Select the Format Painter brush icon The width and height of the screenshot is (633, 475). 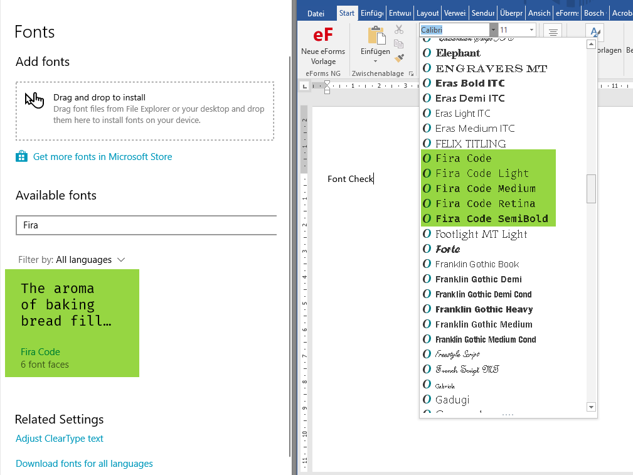coord(398,58)
